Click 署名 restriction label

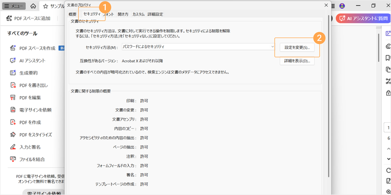click(131, 175)
